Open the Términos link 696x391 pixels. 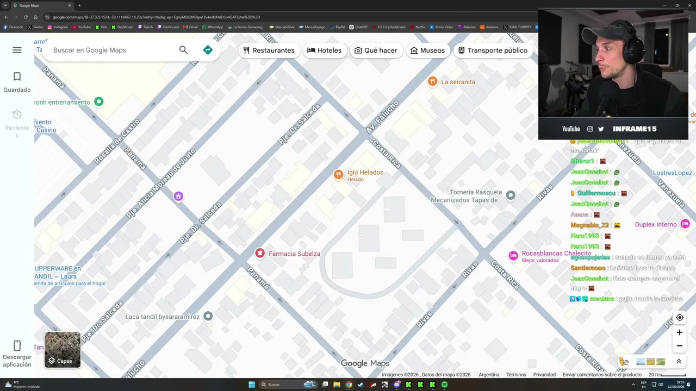tap(516, 375)
